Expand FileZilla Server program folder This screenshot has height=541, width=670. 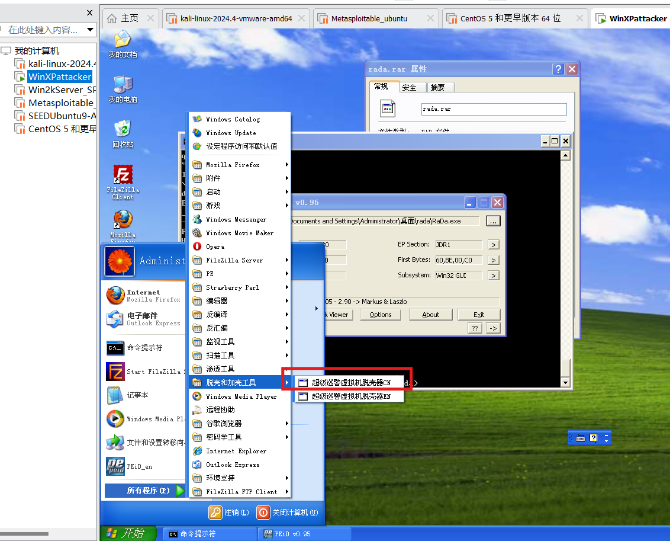[x=240, y=260]
